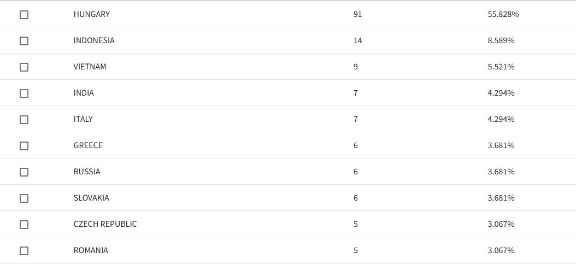This screenshot has height=264, width=576.
Task: Check the ROMANIA row checkbox
Action: point(24,251)
